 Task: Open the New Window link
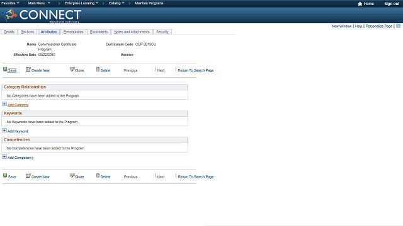coord(341,26)
